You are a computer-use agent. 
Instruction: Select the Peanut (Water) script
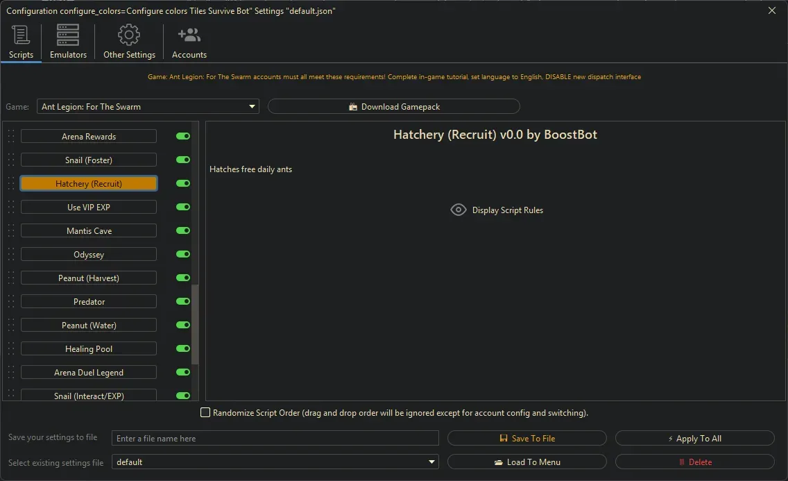(89, 326)
